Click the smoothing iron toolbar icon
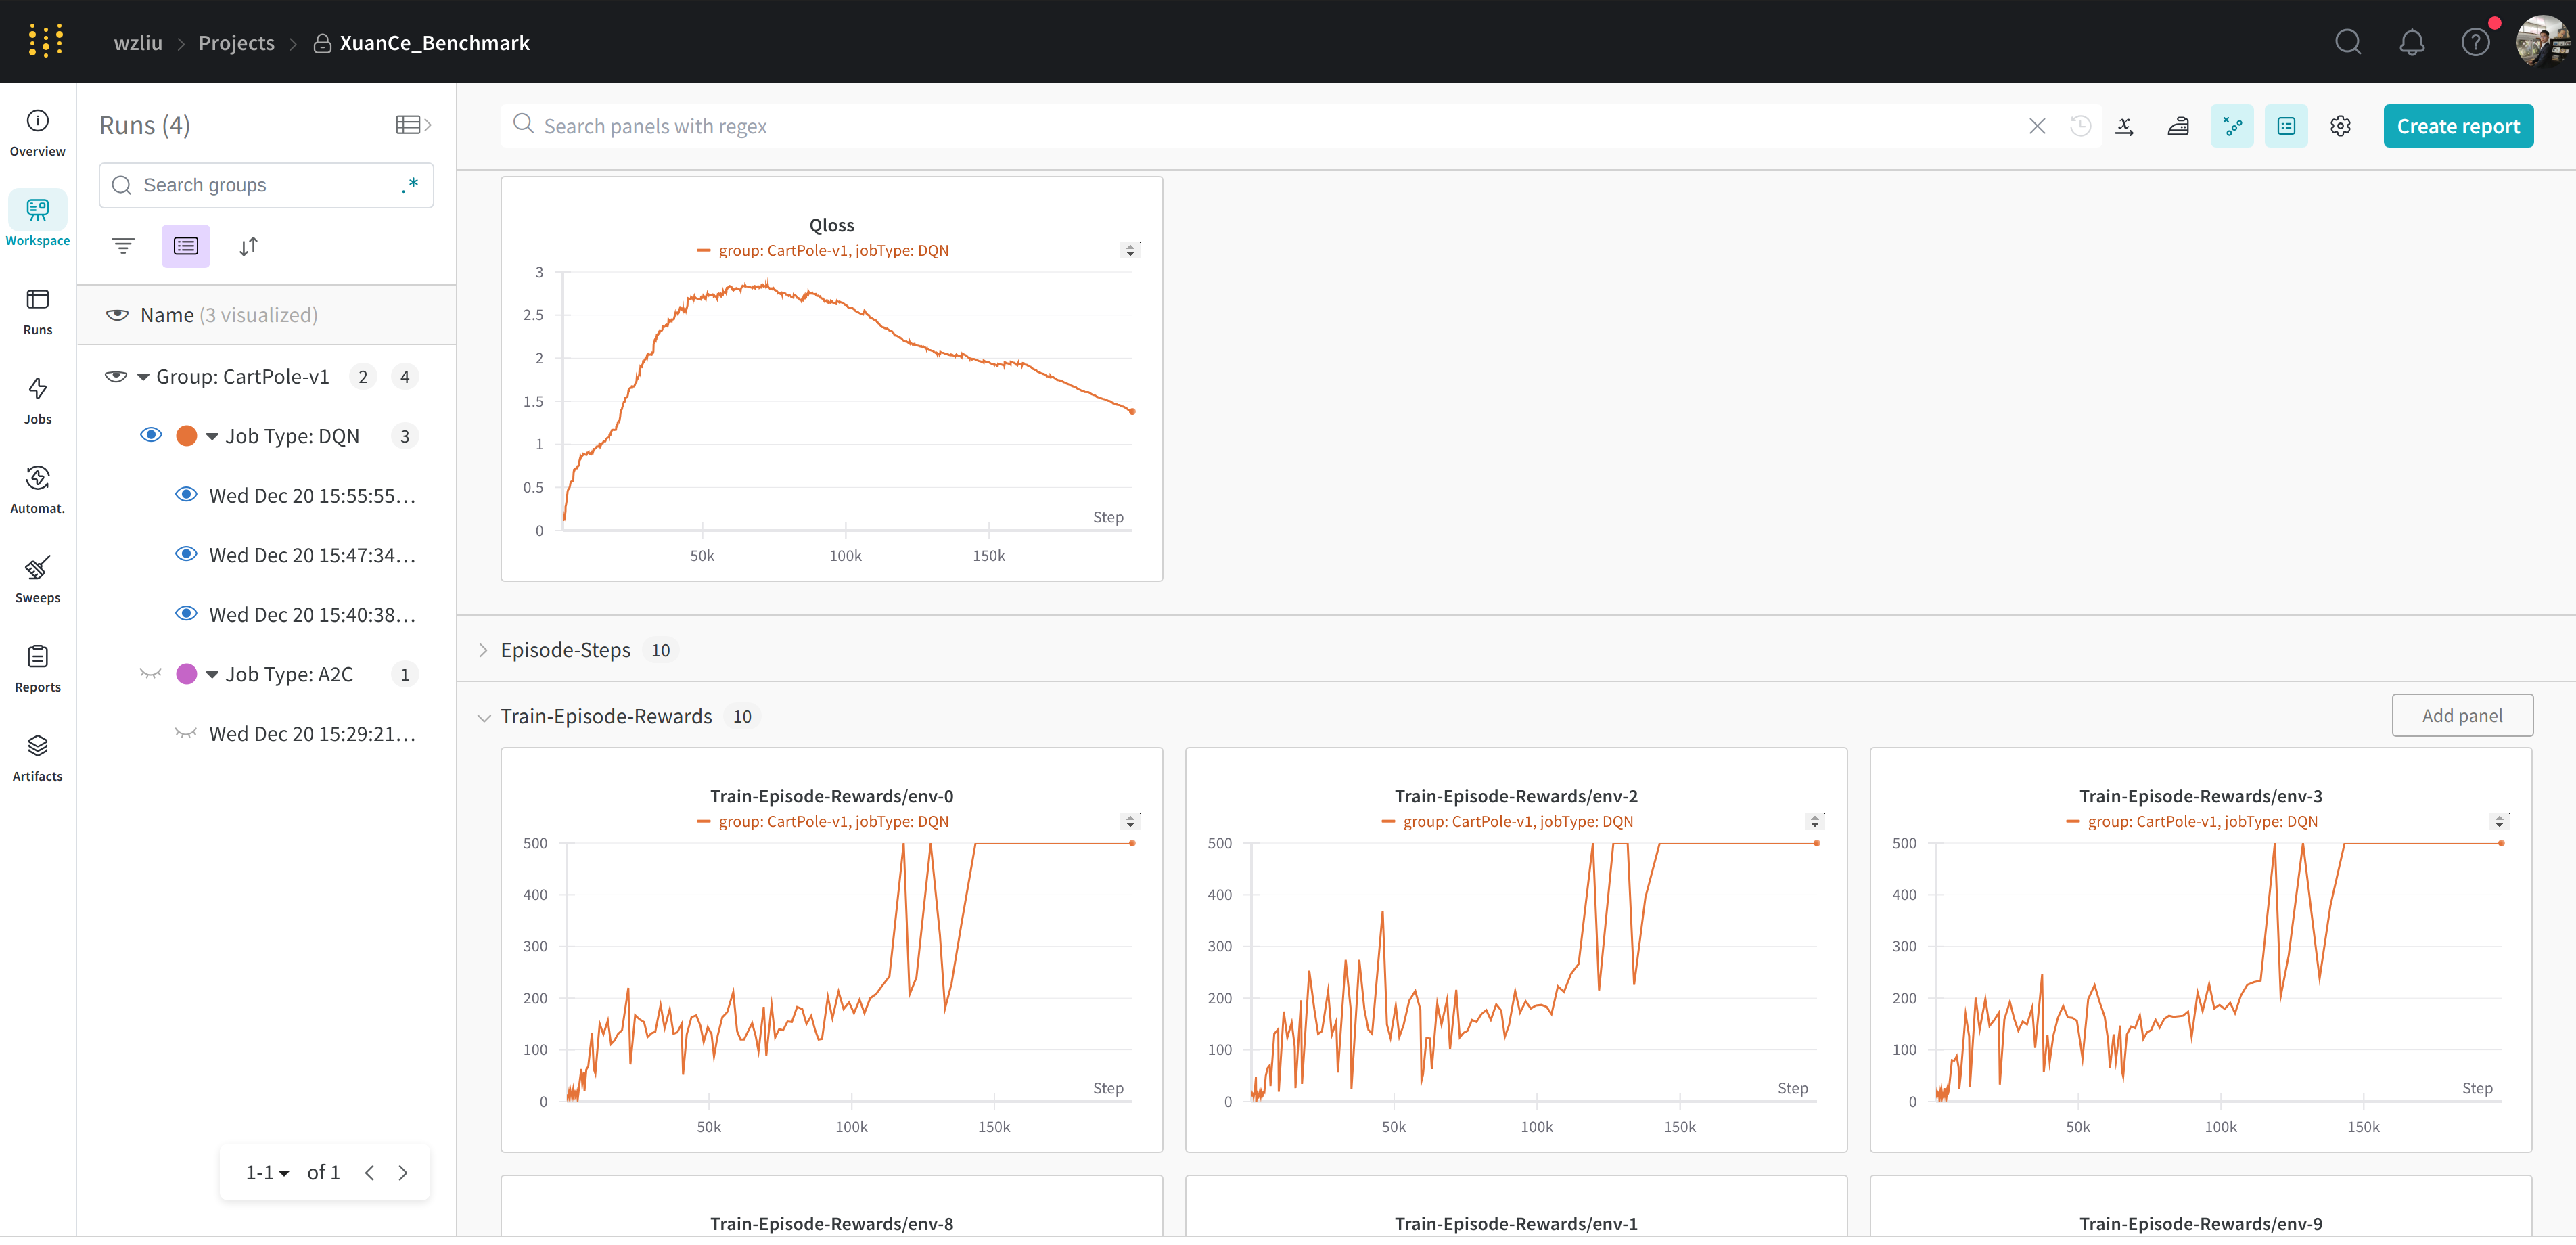Screen dimensions: 2576x1245 pos(2177,126)
